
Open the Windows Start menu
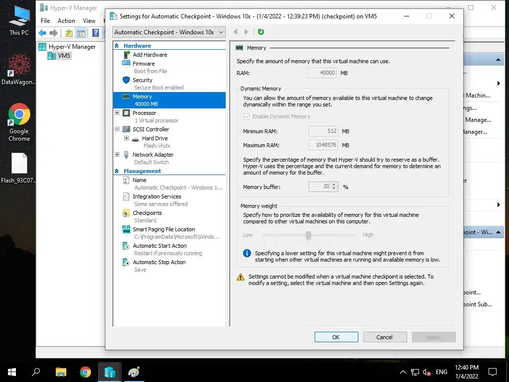(12, 372)
